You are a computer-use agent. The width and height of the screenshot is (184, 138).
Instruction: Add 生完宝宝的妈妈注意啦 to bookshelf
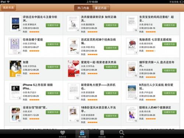coord(169,25)
